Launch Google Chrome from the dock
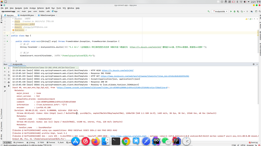 click(x=126, y=141)
